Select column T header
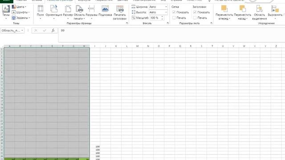The height and width of the screenshot is (160, 285). click(212, 46)
